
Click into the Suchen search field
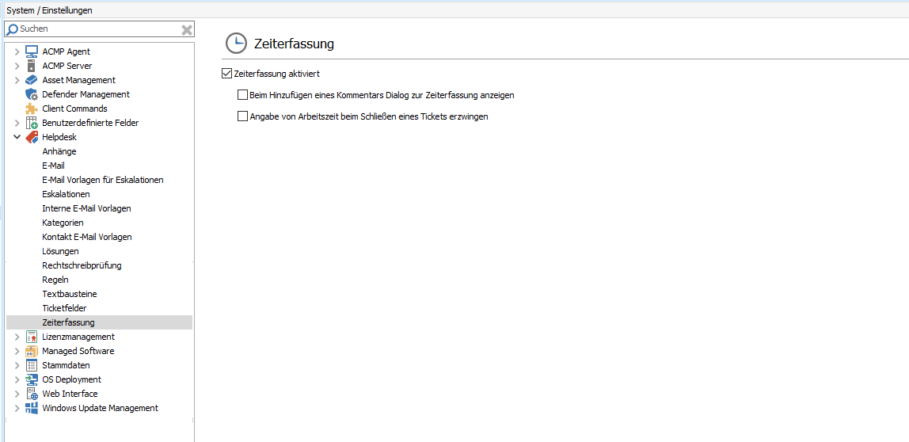98,29
